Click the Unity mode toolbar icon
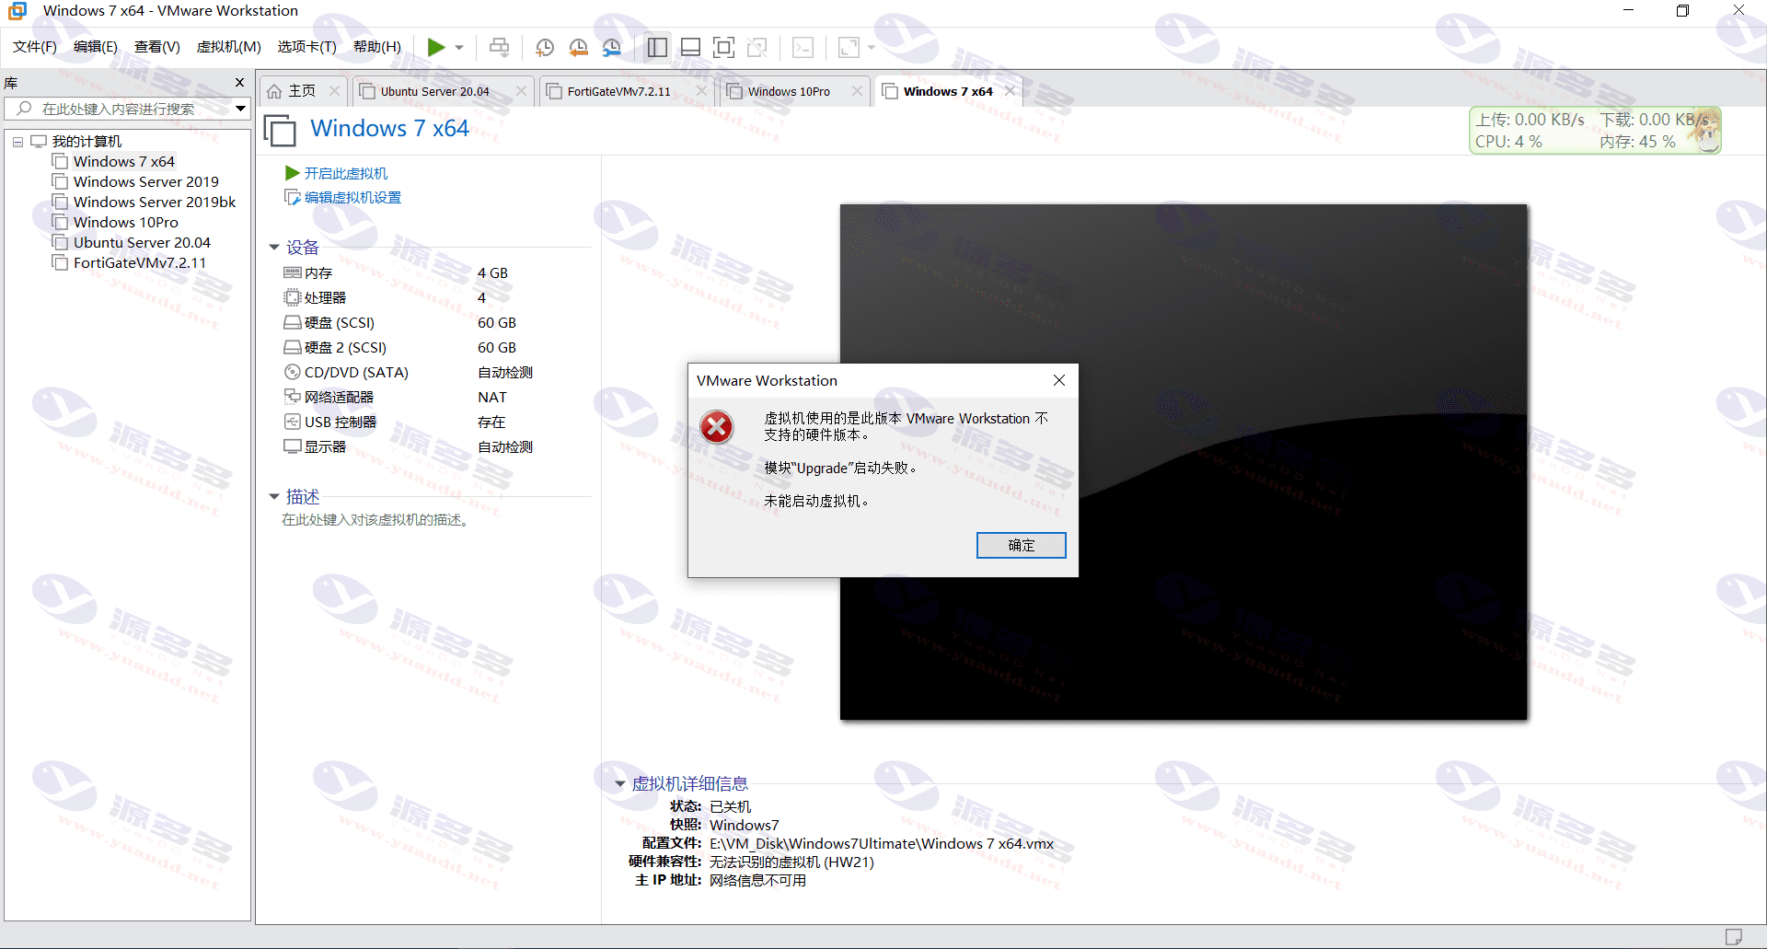 click(757, 47)
